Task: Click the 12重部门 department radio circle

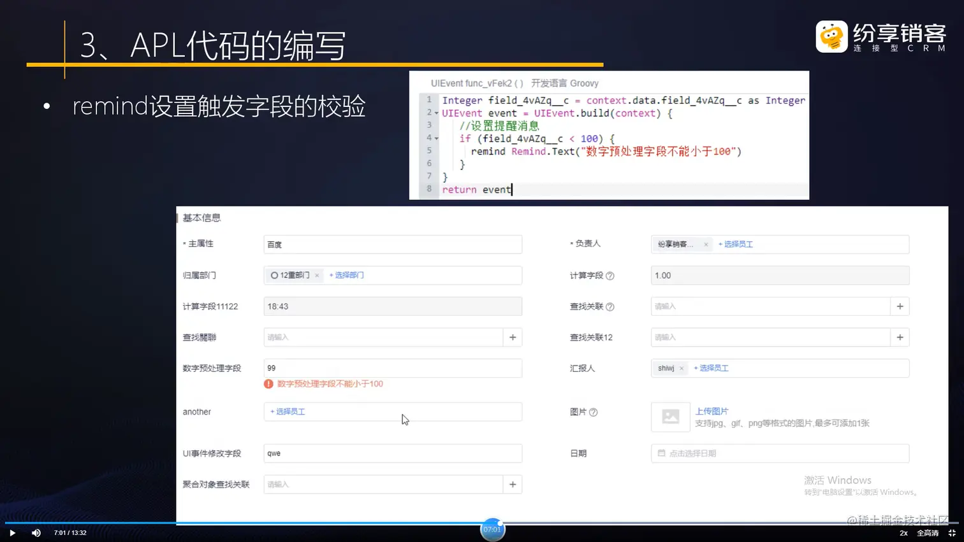Action: (x=274, y=275)
